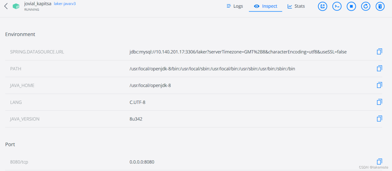Open container in browser
This screenshot has width=392, height=171.
click(322, 6)
